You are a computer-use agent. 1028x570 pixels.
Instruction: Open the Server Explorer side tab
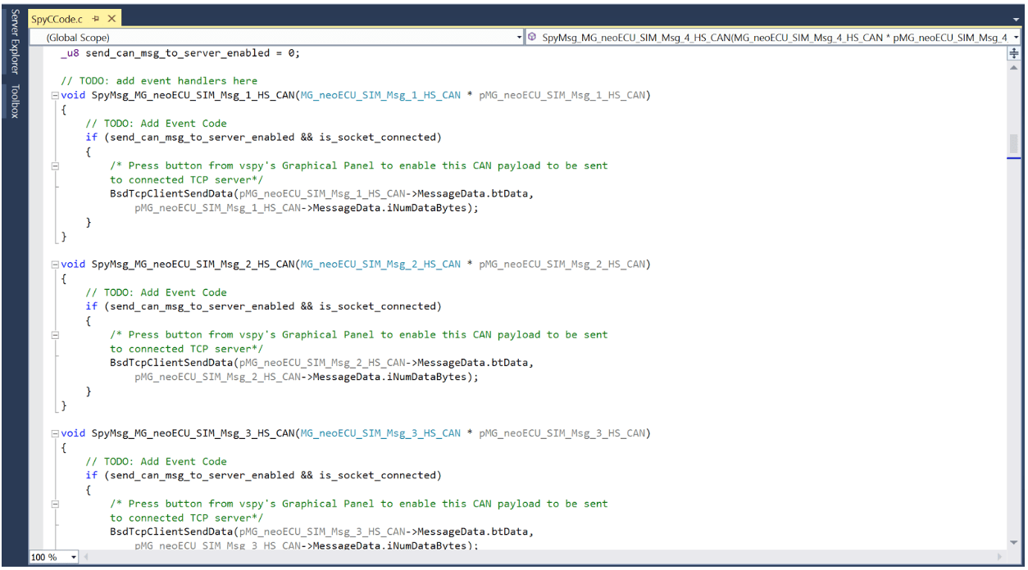click(14, 42)
